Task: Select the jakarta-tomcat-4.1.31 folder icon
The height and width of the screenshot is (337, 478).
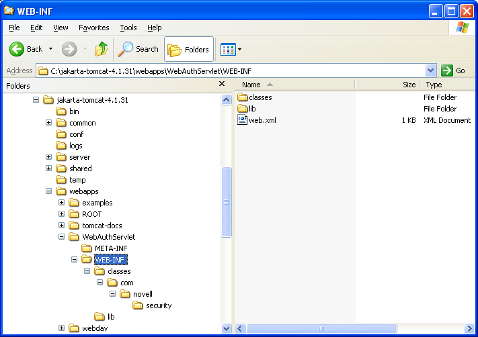Action: click(x=48, y=100)
